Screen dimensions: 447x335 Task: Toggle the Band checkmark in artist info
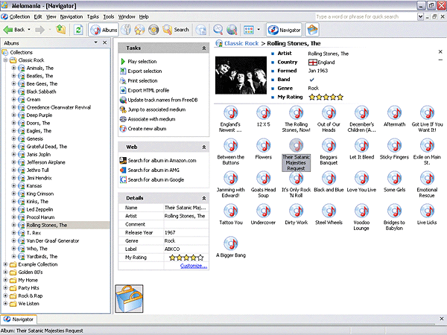pos(311,78)
